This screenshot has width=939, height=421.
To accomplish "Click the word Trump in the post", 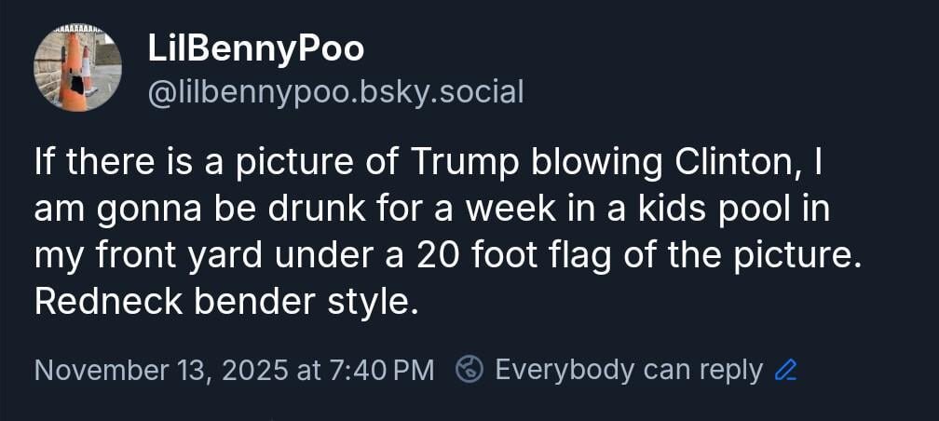I will (x=466, y=162).
